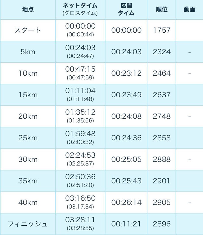Click the 40km rank value 2905
Image resolution: width=203 pixels, height=235 pixels.
[162, 202]
